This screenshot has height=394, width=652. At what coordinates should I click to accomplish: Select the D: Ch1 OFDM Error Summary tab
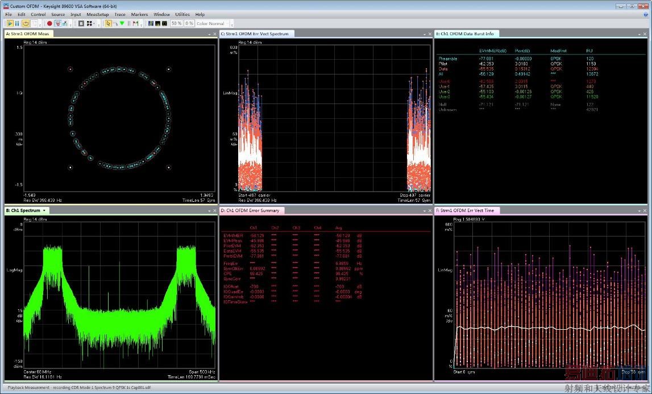tap(251, 210)
